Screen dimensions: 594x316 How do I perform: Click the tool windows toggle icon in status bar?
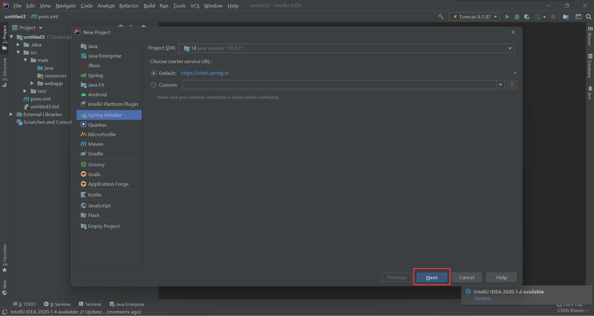[5, 312]
